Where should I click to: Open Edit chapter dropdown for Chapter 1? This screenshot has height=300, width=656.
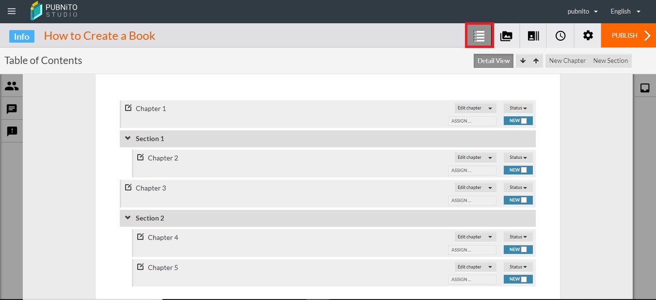pyautogui.click(x=475, y=108)
